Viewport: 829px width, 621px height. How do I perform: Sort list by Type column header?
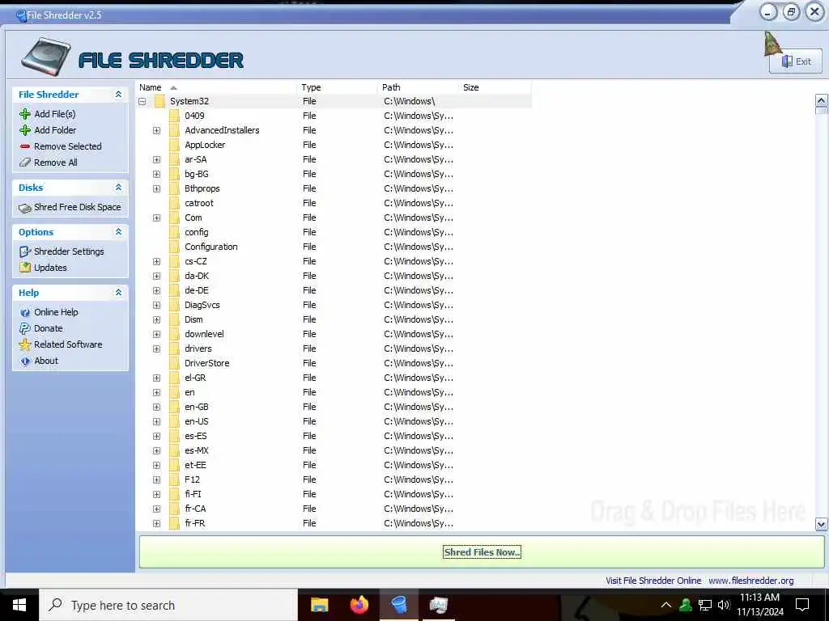(x=338, y=87)
